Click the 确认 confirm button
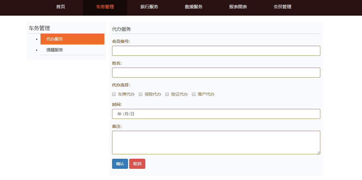This screenshot has height=180, width=362. (120, 163)
